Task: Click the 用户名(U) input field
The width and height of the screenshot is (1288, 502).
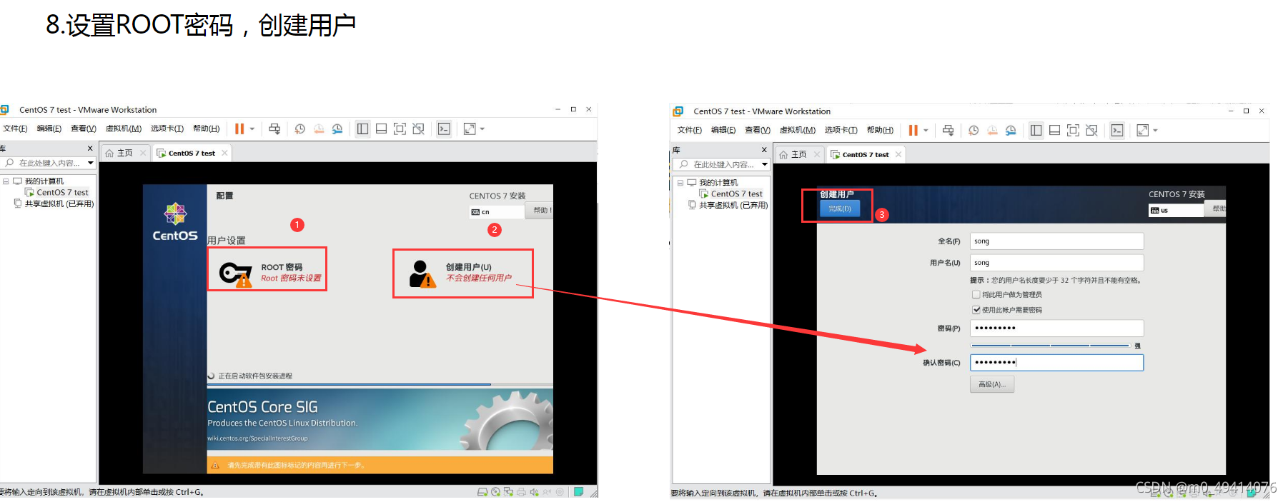Action: pyautogui.click(x=1056, y=263)
